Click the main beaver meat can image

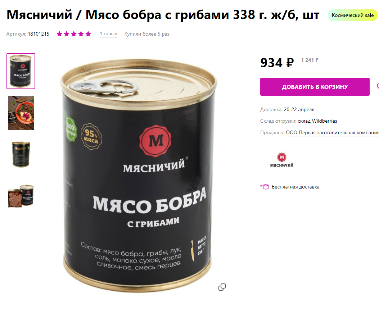point(138,175)
